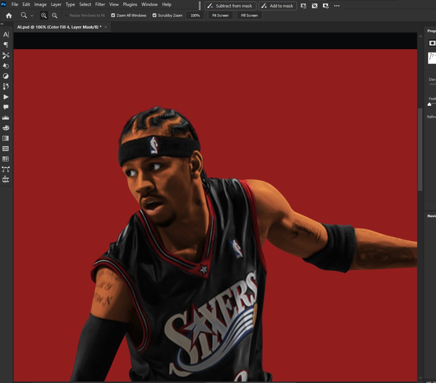Viewport: 436px width, 383px height.
Task: Choose Zoom In mode (plus magnifier)
Action: point(44,16)
